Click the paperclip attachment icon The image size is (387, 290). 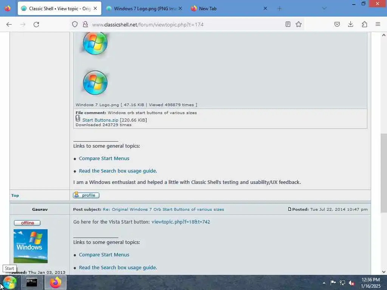pos(78,118)
